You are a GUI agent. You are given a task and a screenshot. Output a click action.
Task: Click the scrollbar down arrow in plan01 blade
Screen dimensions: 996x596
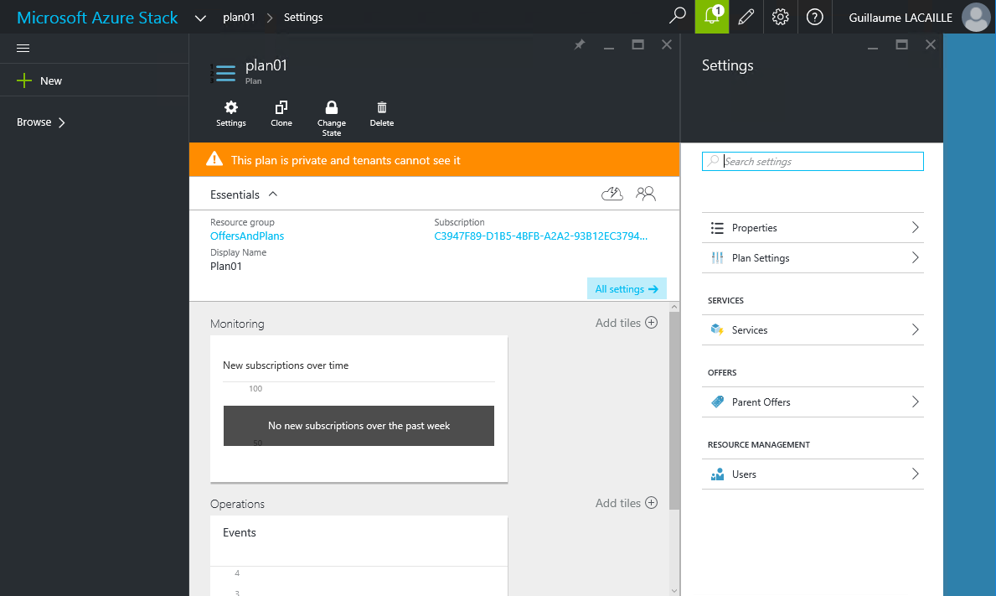[674, 590]
